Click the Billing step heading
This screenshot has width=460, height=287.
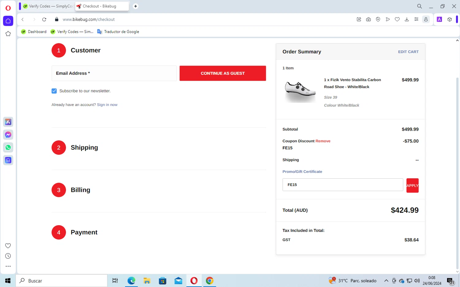coord(80,190)
